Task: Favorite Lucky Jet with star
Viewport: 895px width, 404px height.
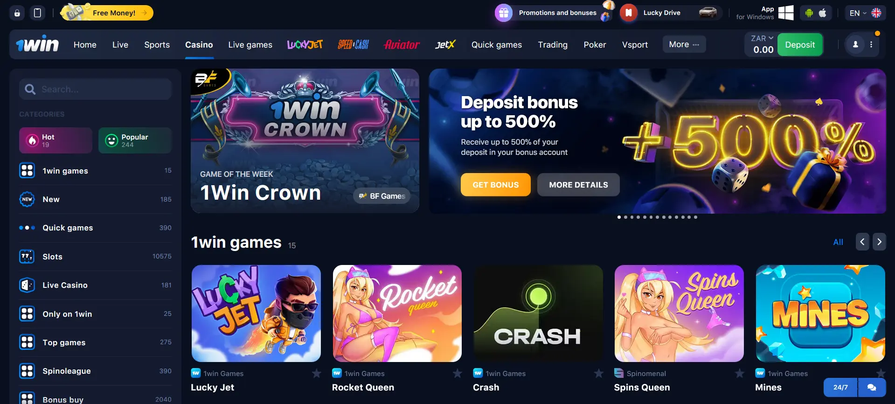Action: point(317,373)
